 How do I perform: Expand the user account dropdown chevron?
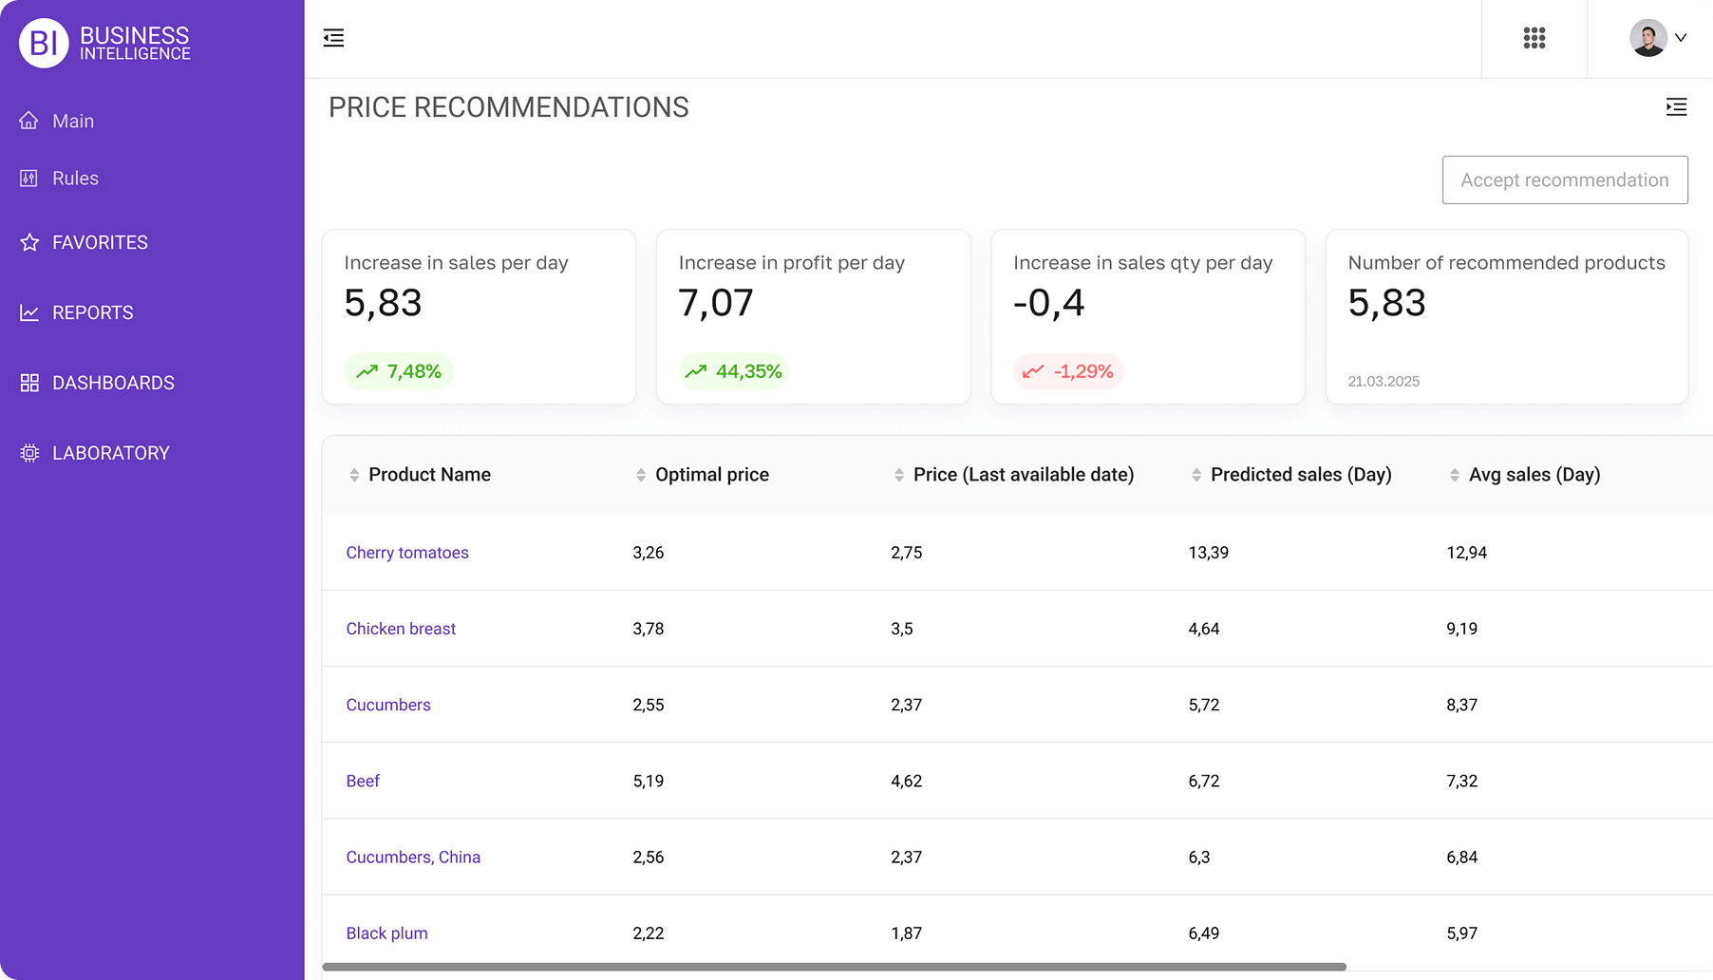(1681, 38)
